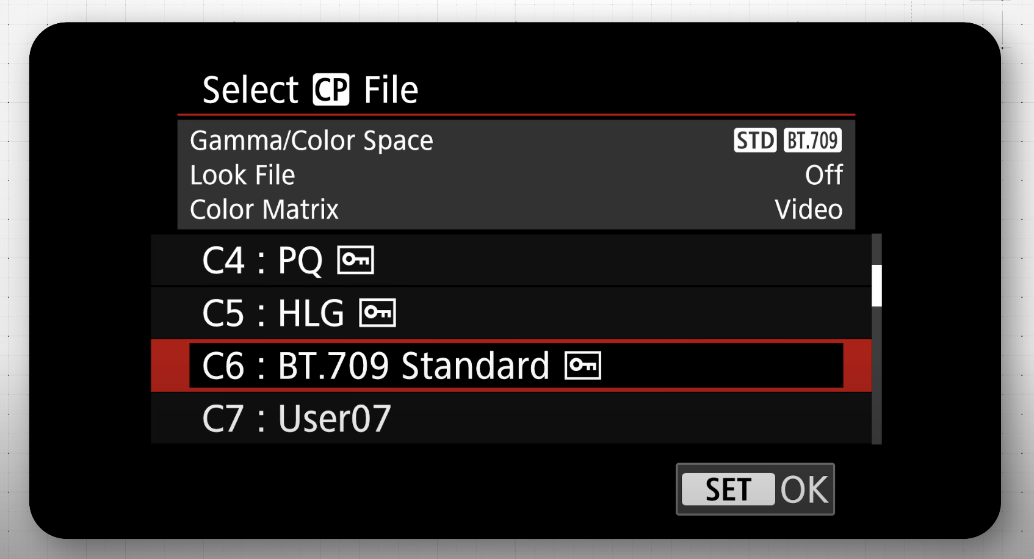The image size is (1034, 559).
Task: Click the CP icon in the title
Action: (331, 90)
